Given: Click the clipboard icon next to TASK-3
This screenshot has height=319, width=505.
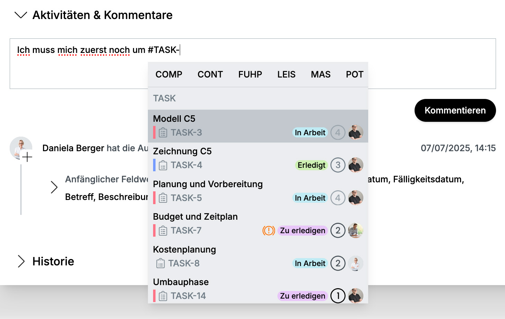Looking at the screenshot, I should 163,133.
